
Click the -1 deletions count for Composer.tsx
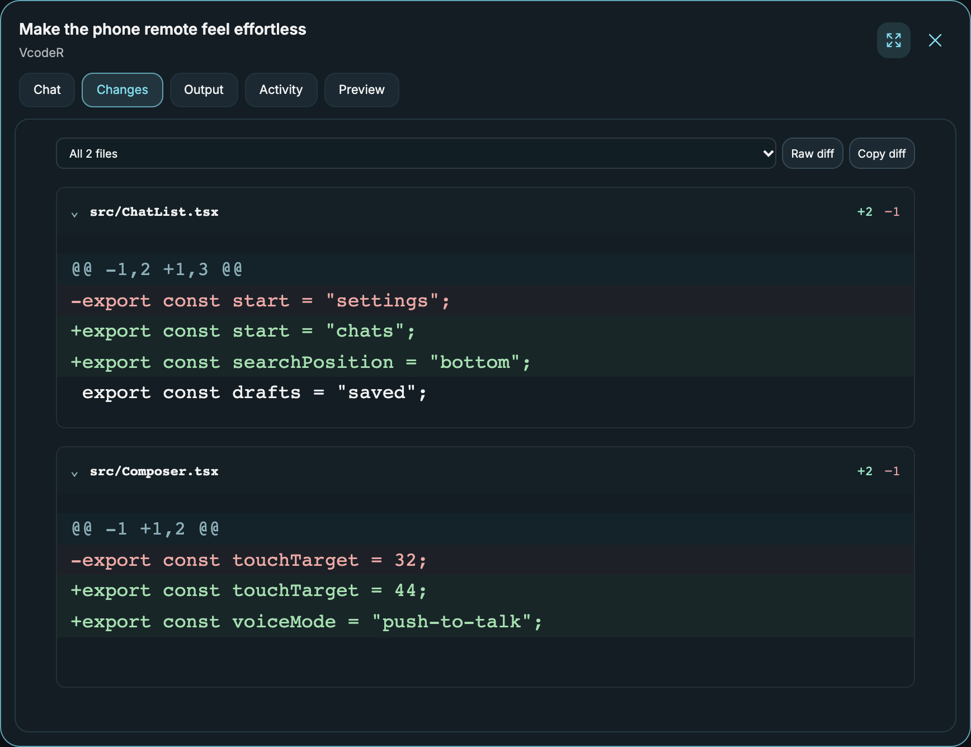click(x=892, y=471)
